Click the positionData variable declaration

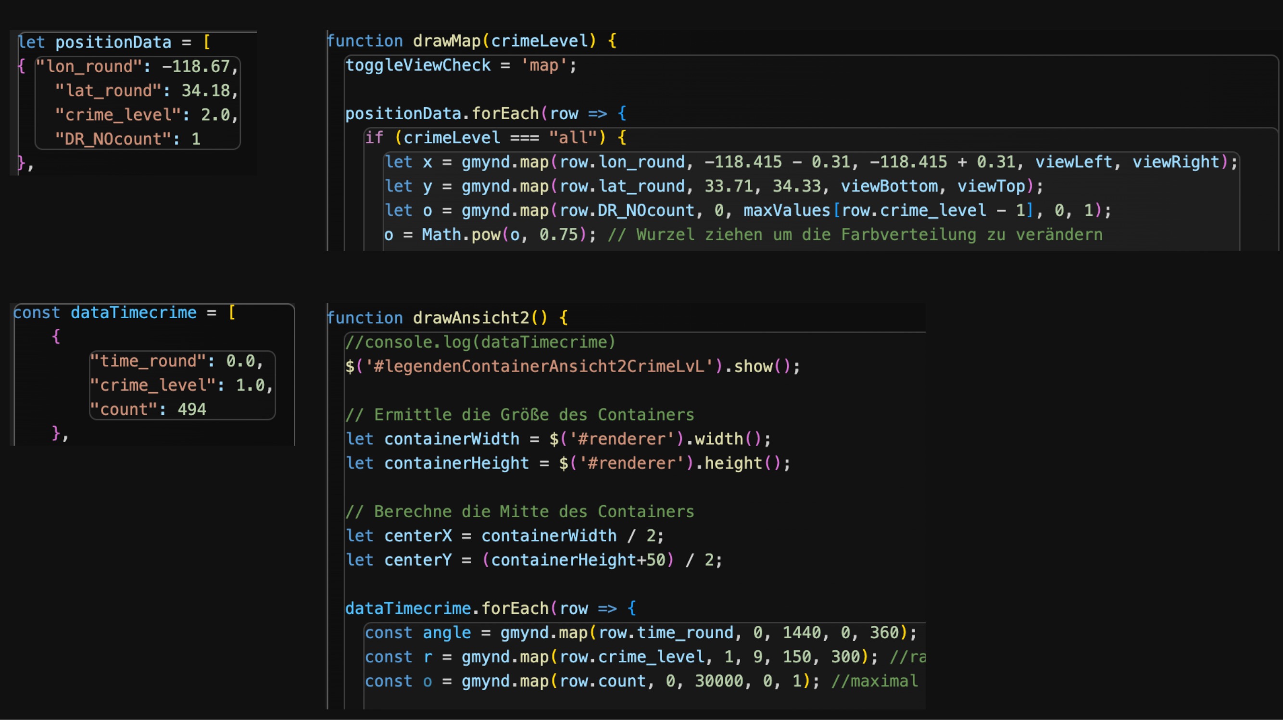113,42
